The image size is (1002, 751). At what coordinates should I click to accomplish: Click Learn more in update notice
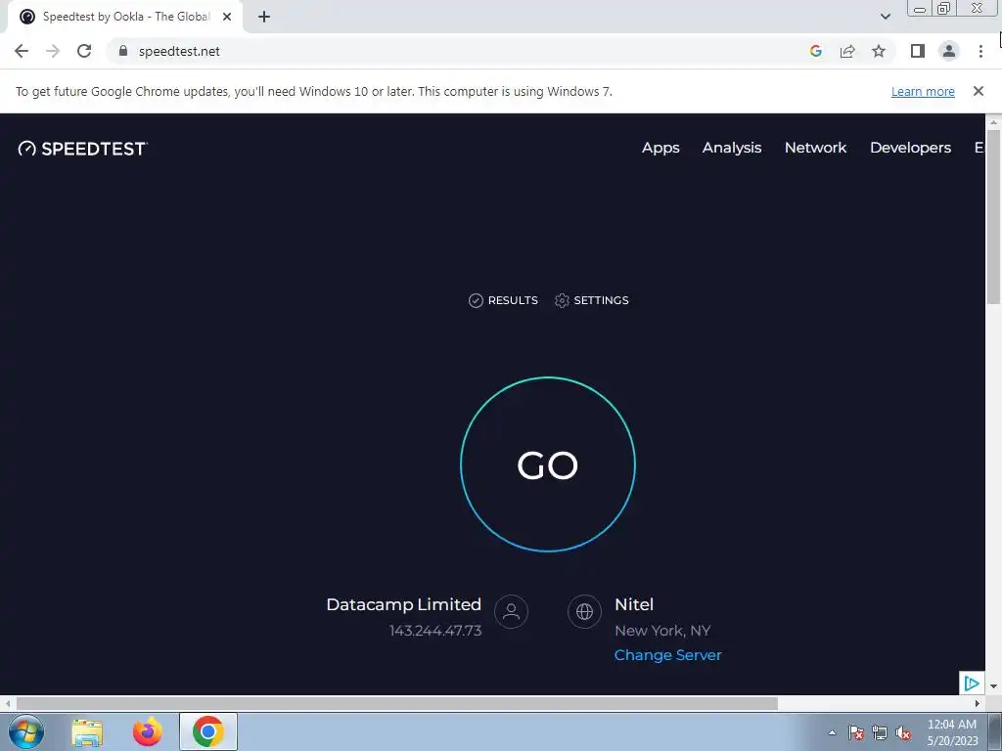point(923,91)
